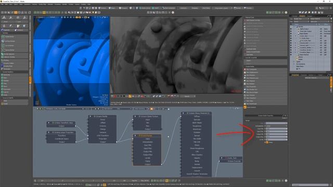The height and width of the screenshot is (187, 333).
Task: Click the New Displacement node icon
Action: tap(245, 72)
